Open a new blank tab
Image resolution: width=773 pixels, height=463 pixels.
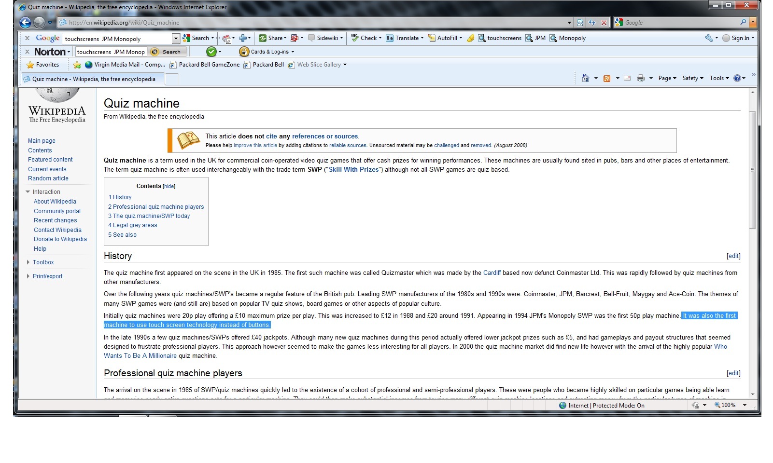(172, 80)
